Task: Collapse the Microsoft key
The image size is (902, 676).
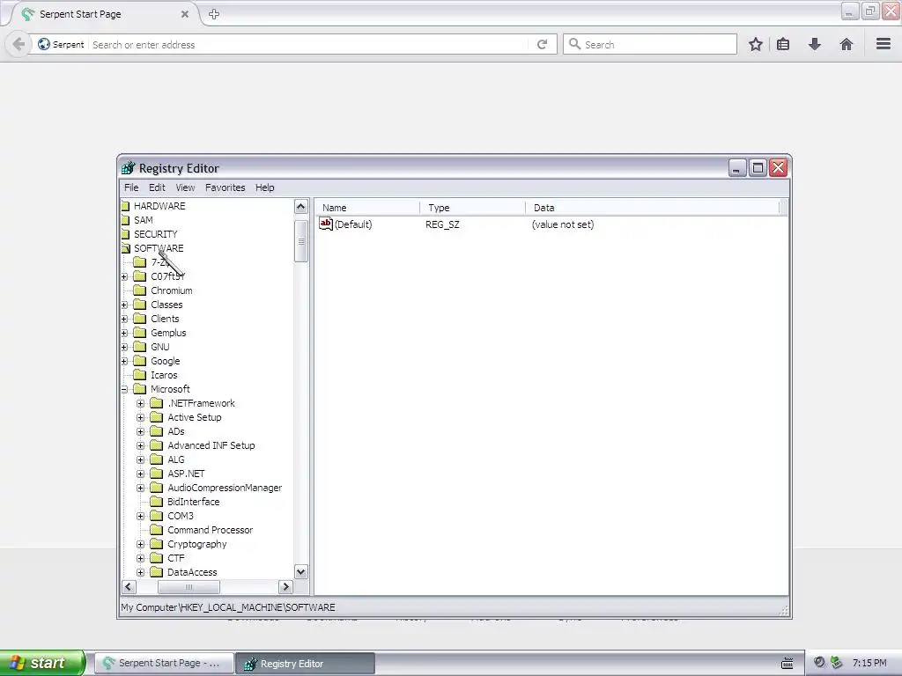Action: tap(124, 389)
